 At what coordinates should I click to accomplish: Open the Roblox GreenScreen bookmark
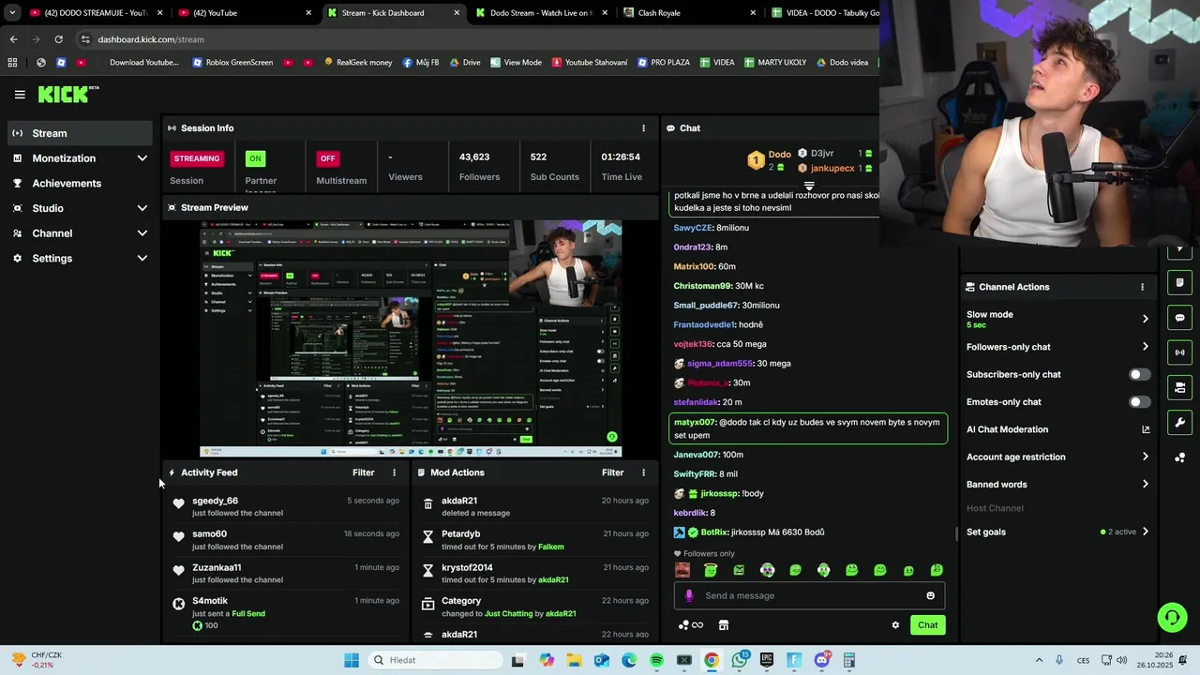coord(232,63)
